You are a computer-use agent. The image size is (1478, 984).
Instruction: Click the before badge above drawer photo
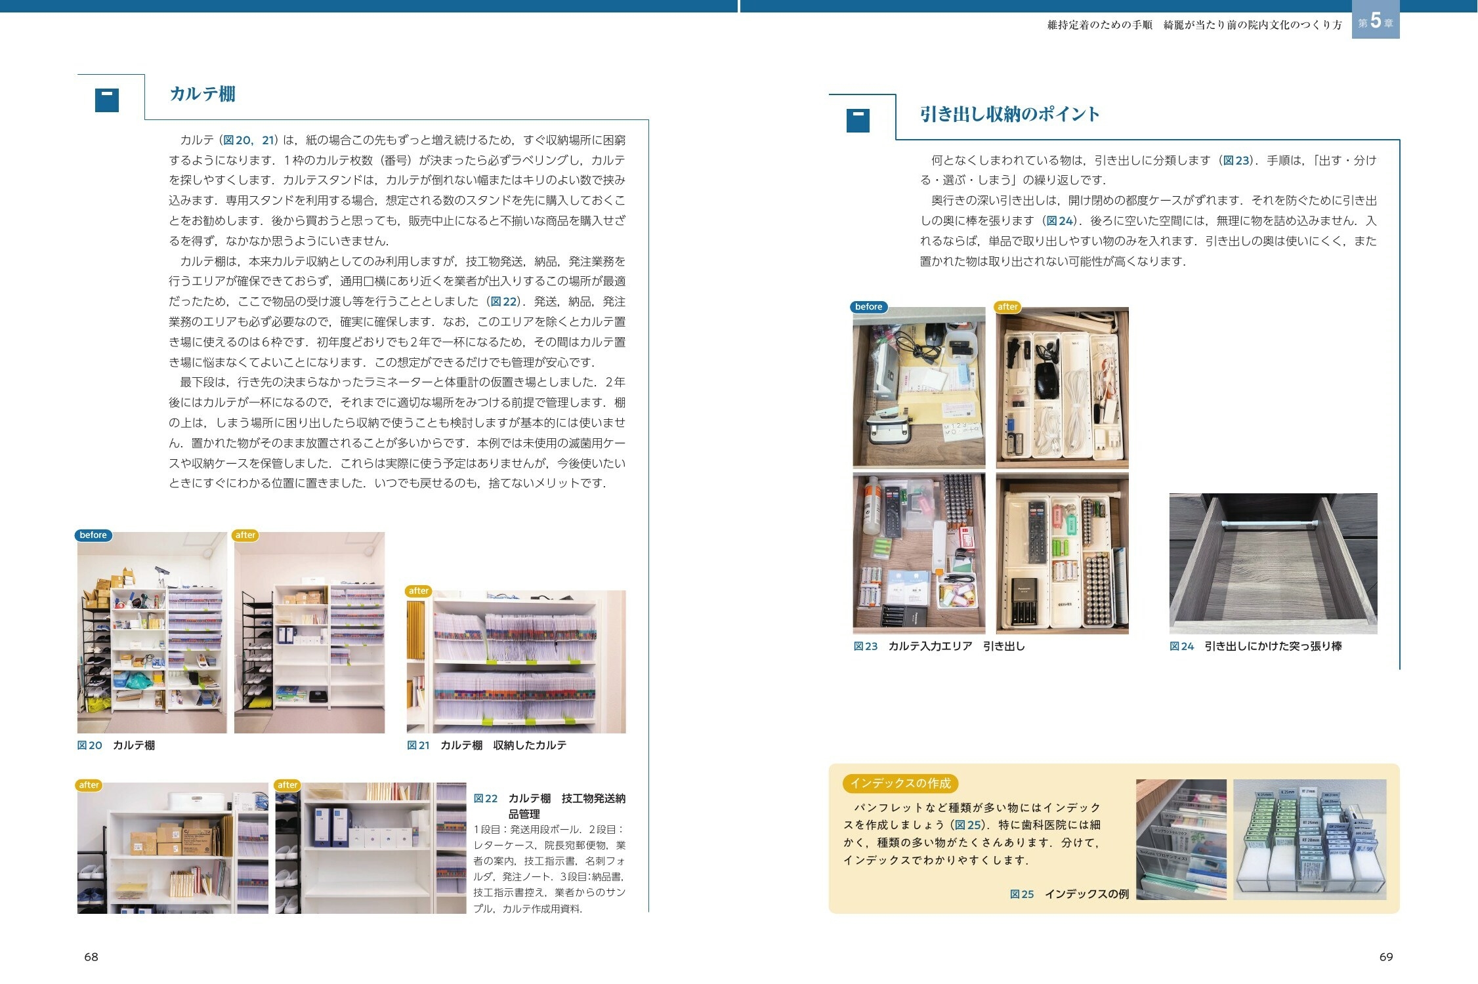tap(868, 306)
